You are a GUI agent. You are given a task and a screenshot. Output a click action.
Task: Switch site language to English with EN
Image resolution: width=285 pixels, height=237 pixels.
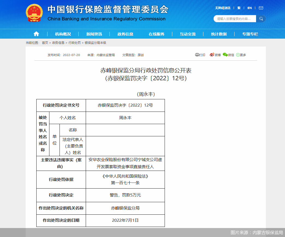coord(249,8)
